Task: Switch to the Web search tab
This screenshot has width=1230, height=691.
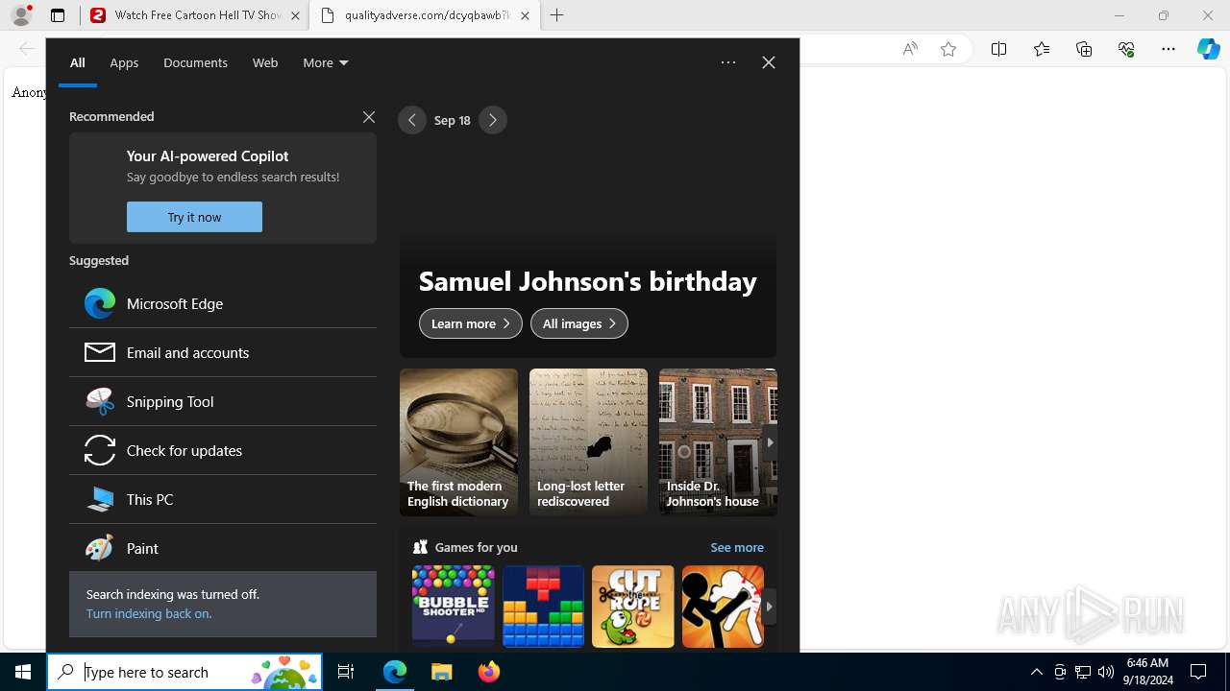Action: (x=265, y=62)
